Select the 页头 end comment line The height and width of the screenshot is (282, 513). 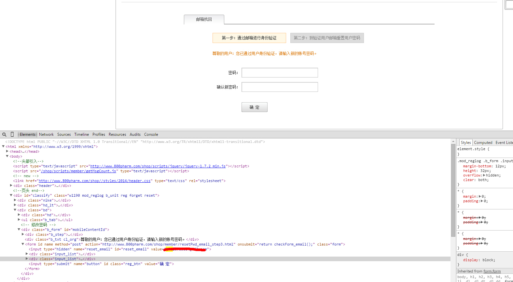point(29,190)
